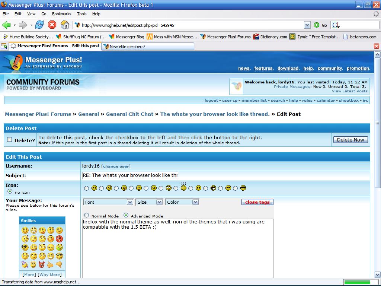Stop loading with the red Stop icon
Viewport: 381px width, 286px height.
(52, 25)
